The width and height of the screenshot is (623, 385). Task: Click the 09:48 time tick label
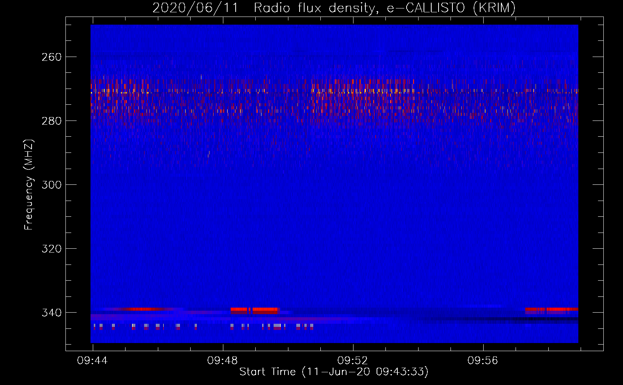pyautogui.click(x=223, y=361)
